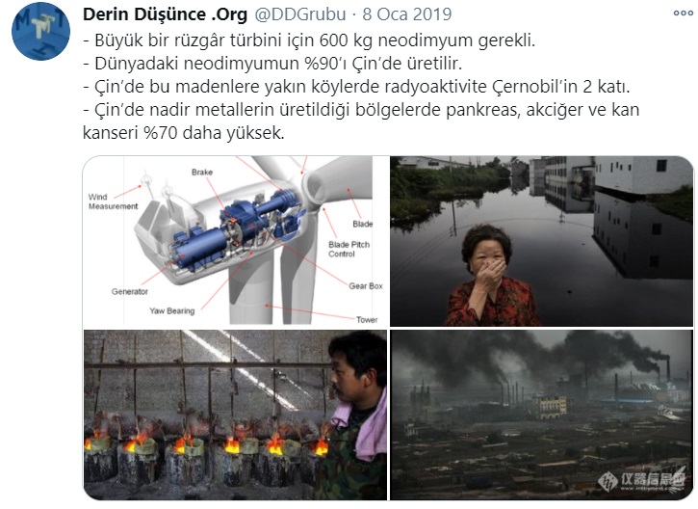Click the Blade Pitch Control label
698x509 pixels.
[349, 249]
